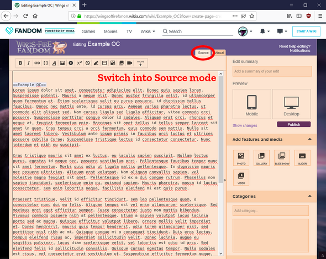
Task: Insert link using chain icon
Action: click(37, 63)
